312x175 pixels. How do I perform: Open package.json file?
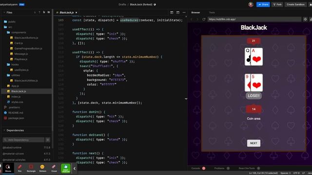tap(16, 118)
